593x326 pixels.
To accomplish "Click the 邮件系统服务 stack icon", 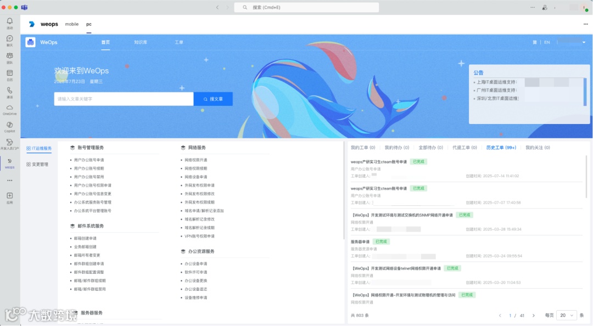I will tap(72, 226).
